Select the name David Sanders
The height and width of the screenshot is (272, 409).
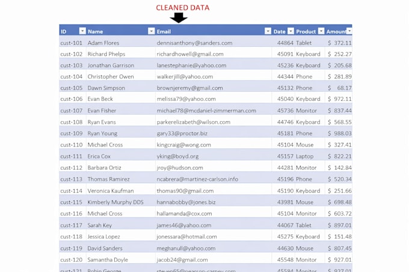pyautogui.click(x=105, y=249)
